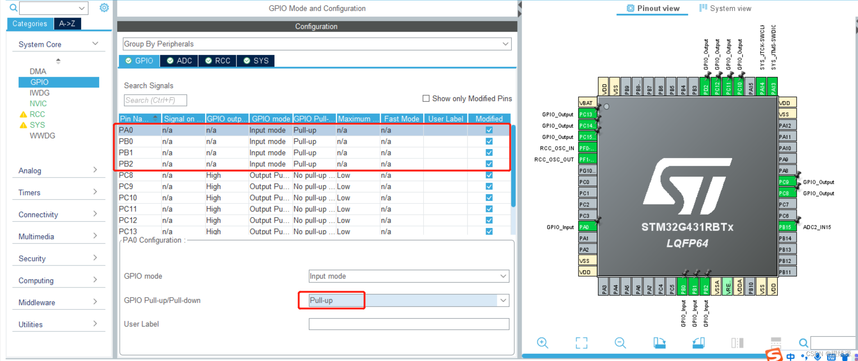Viewport: 858px width, 361px height.
Task: Toggle Modified checkbox for PC10 row
Action: click(x=489, y=198)
